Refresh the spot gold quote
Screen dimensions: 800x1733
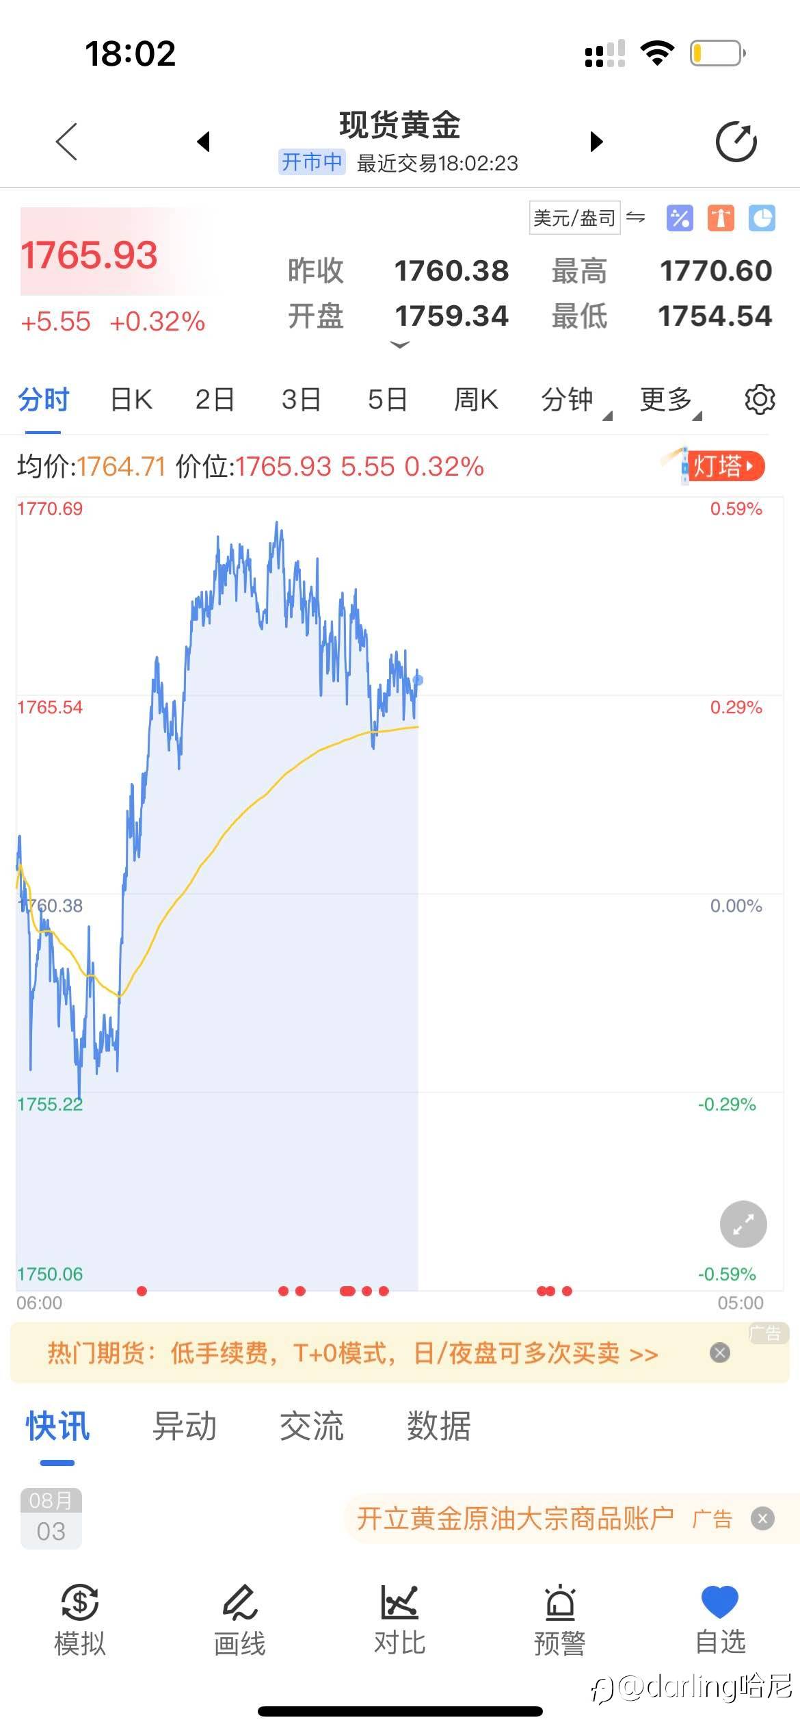(x=736, y=142)
